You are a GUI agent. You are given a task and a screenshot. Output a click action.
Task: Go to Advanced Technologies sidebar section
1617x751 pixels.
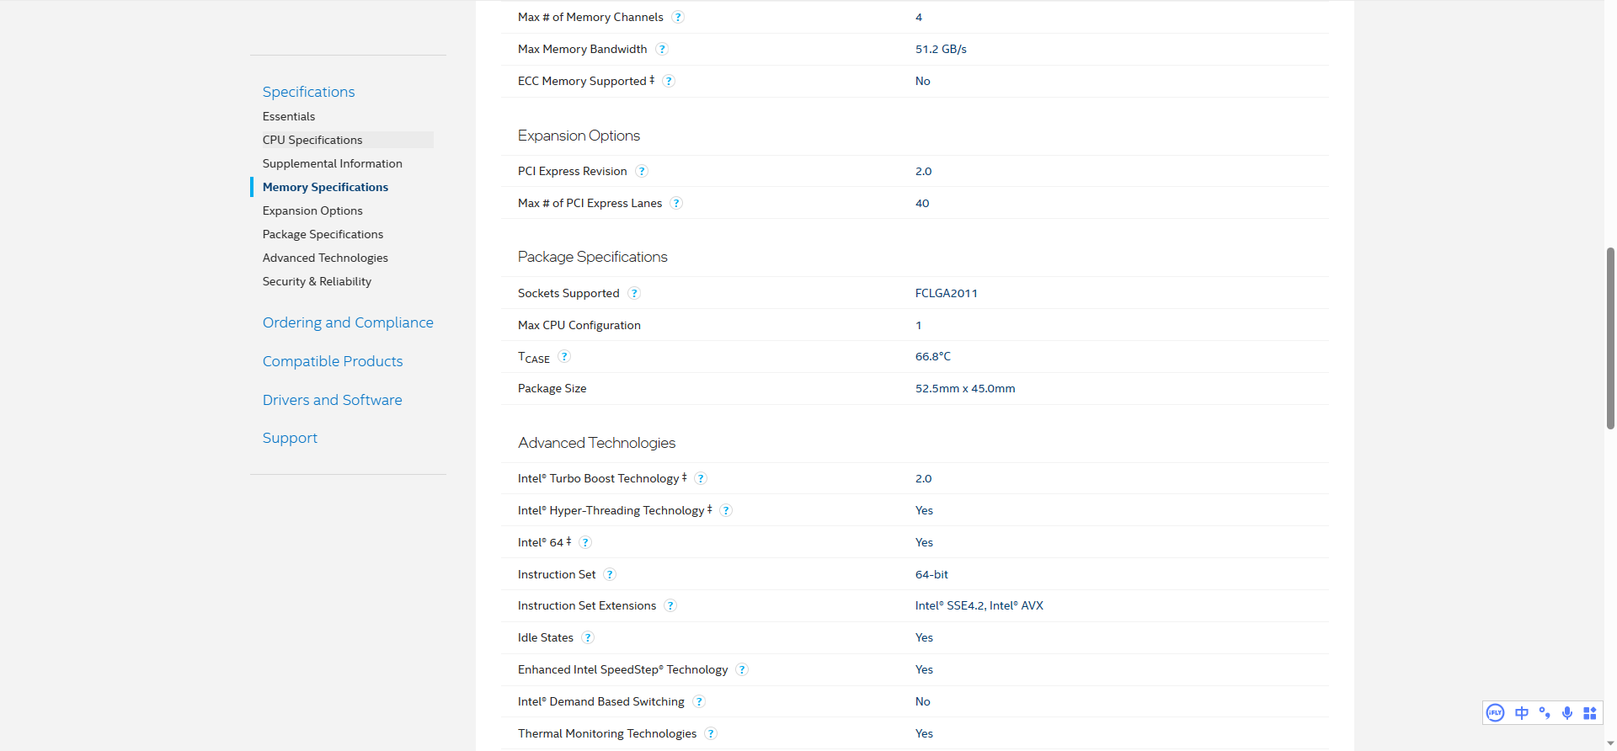point(325,258)
